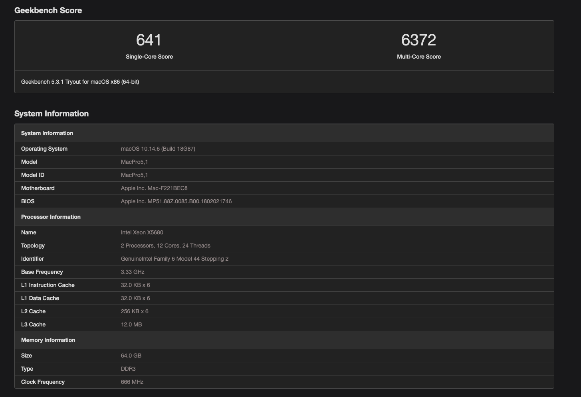581x397 pixels.
Task: Click the Memory Information section header
Action: [x=284, y=340]
